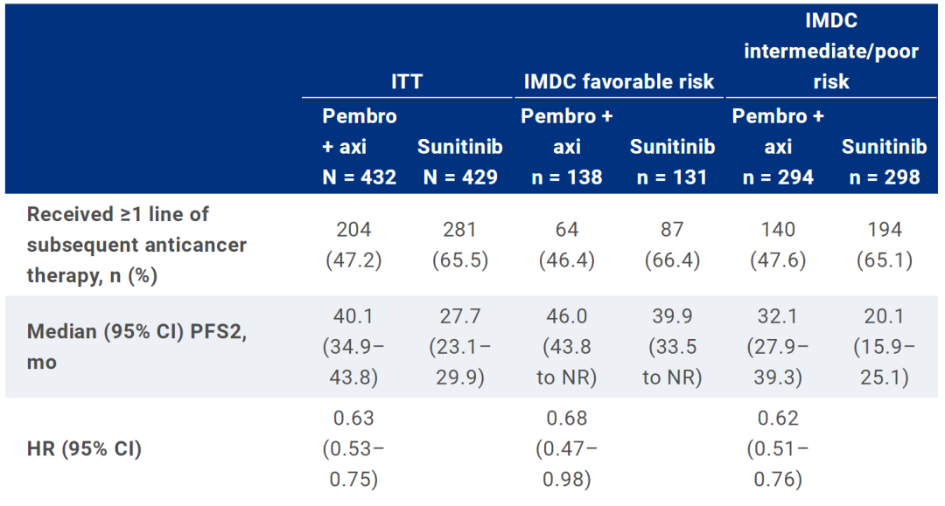Click the Sunitinib N = 429 subheader

click(x=459, y=162)
